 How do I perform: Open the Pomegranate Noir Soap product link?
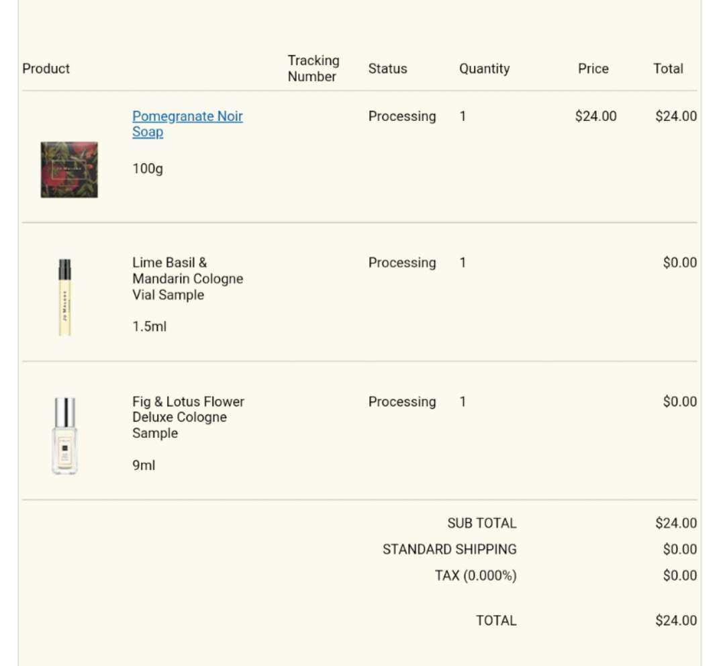(187, 124)
